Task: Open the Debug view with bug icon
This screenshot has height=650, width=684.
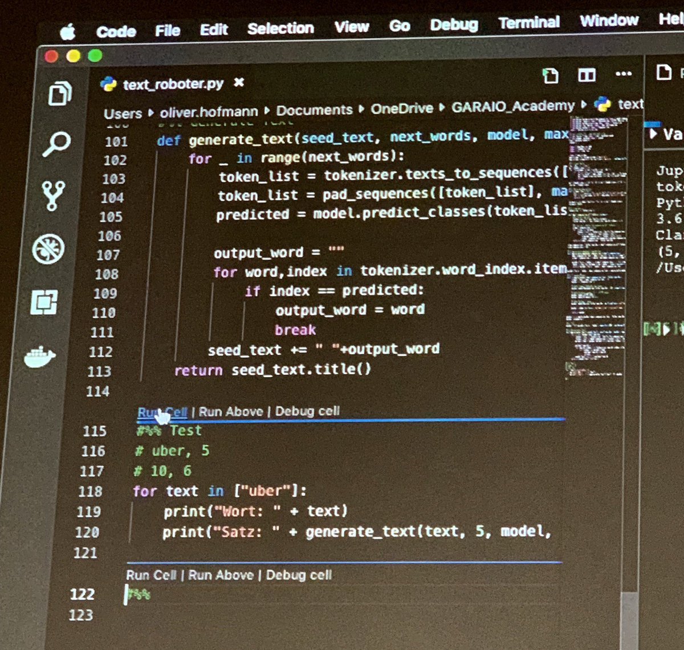Action: [x=48, y=249]
